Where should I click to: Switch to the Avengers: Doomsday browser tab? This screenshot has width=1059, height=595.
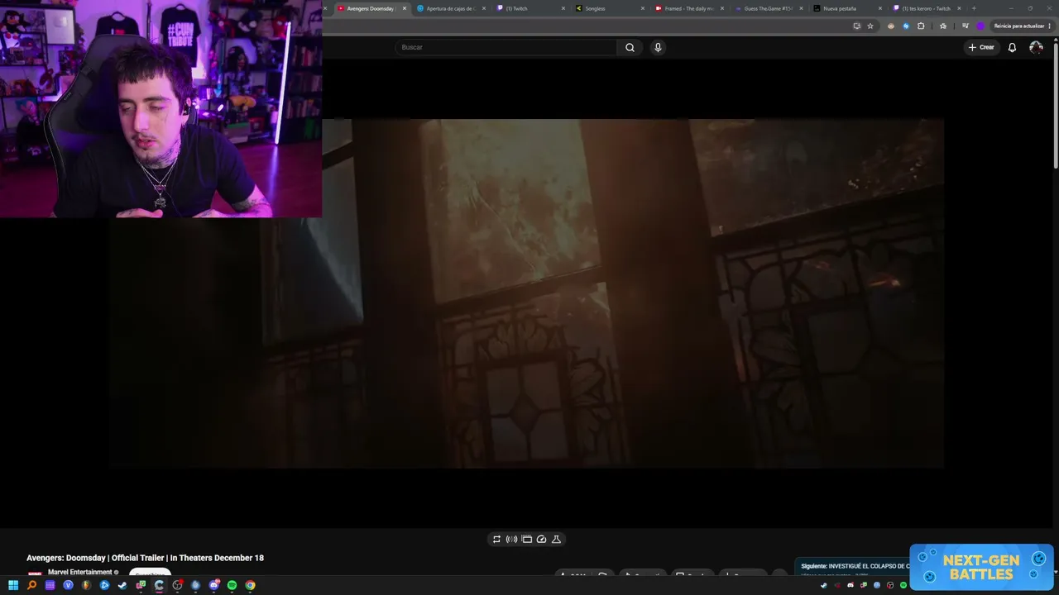(371, 8)
